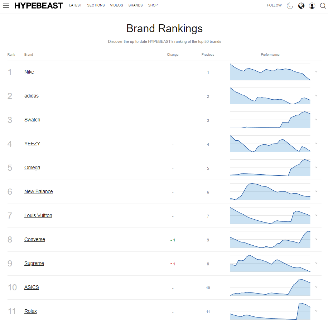Expand the ASICS row chevron

click(316, 287)
